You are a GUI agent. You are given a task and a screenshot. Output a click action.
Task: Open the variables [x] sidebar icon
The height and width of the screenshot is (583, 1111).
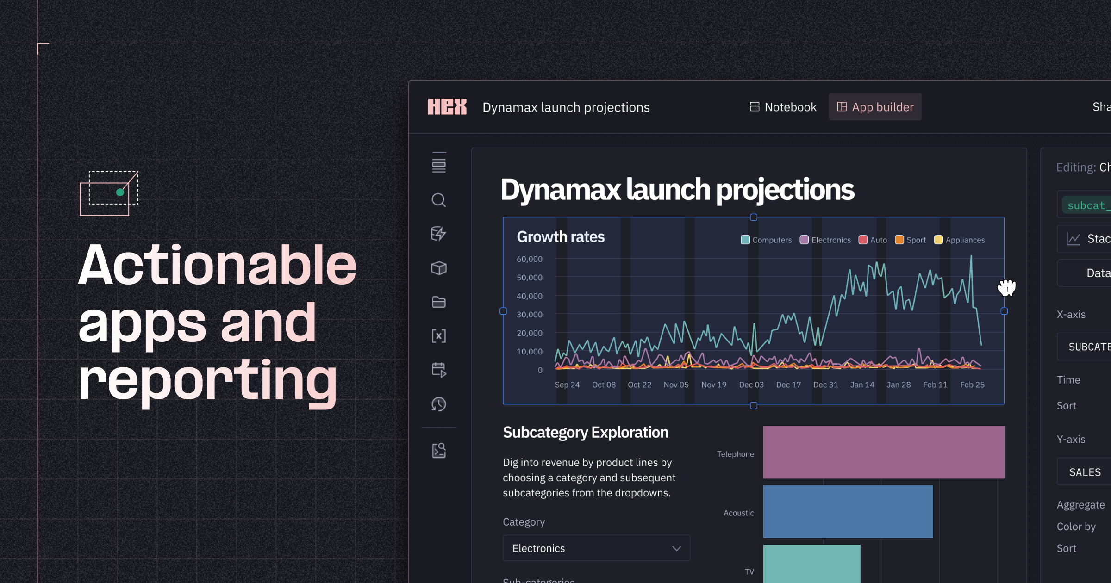point(438,336)
